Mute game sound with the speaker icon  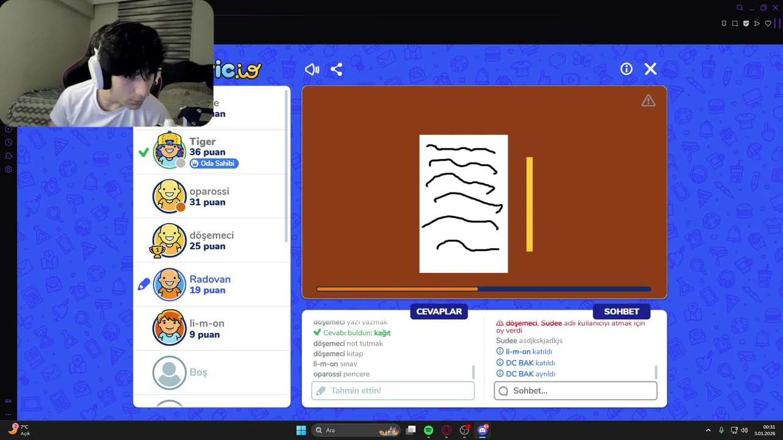tap(312, 69)
